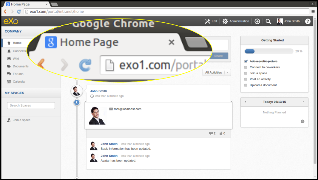Click Upload a document task link
Image resolution: width=318 pixels, height=180 pixels.
[x=263, y=85]
